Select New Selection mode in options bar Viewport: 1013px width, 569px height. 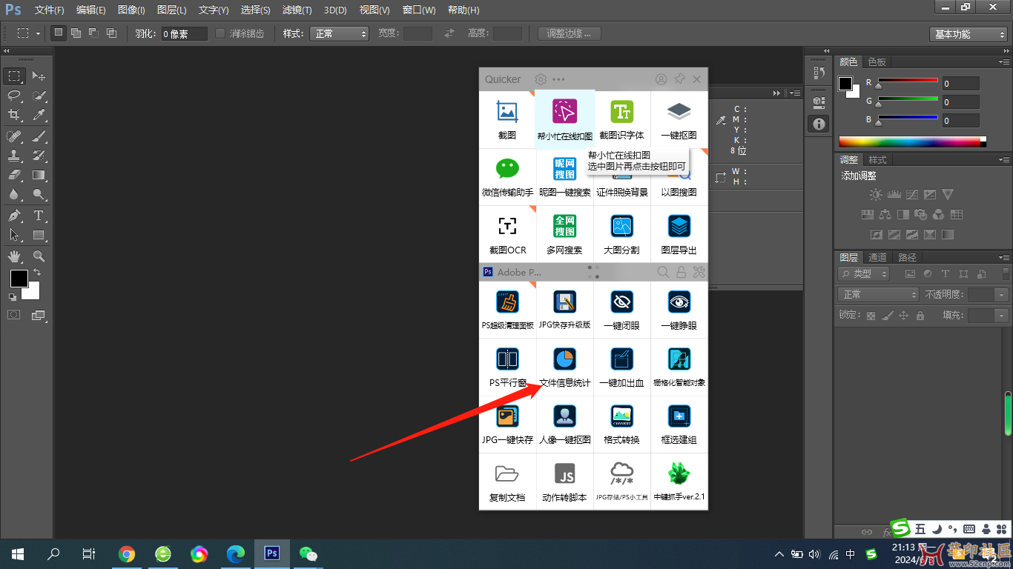[58, 33]
